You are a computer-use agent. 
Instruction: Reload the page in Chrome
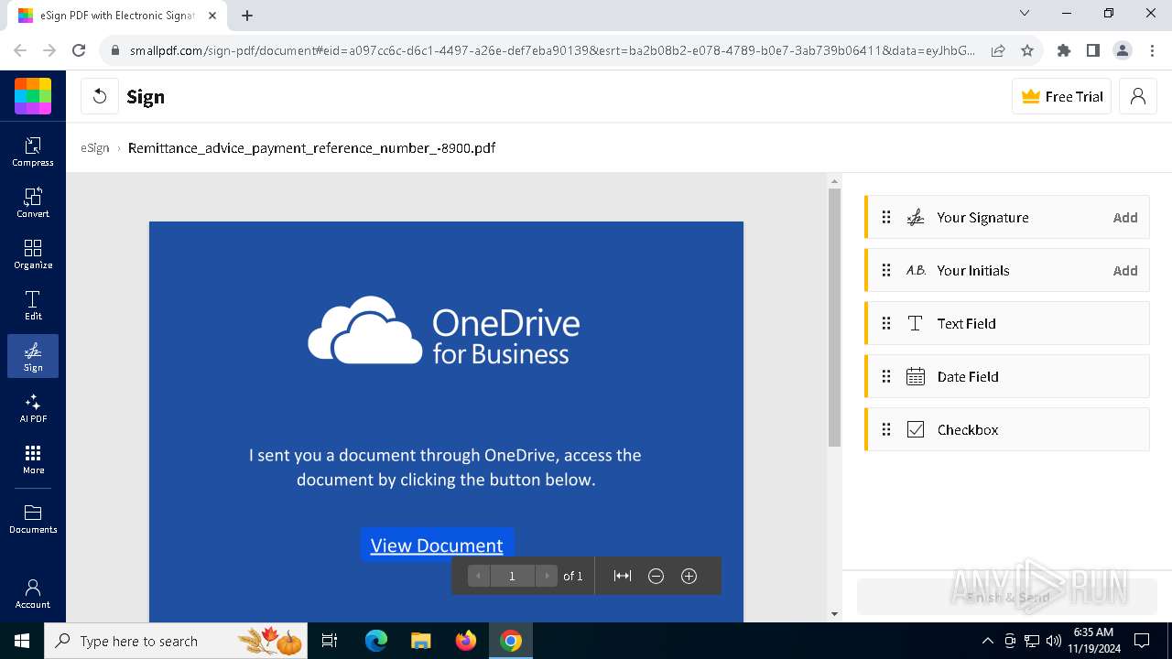(79, 50)
